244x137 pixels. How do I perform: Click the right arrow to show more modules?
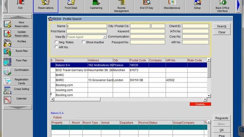coord(238,6)
